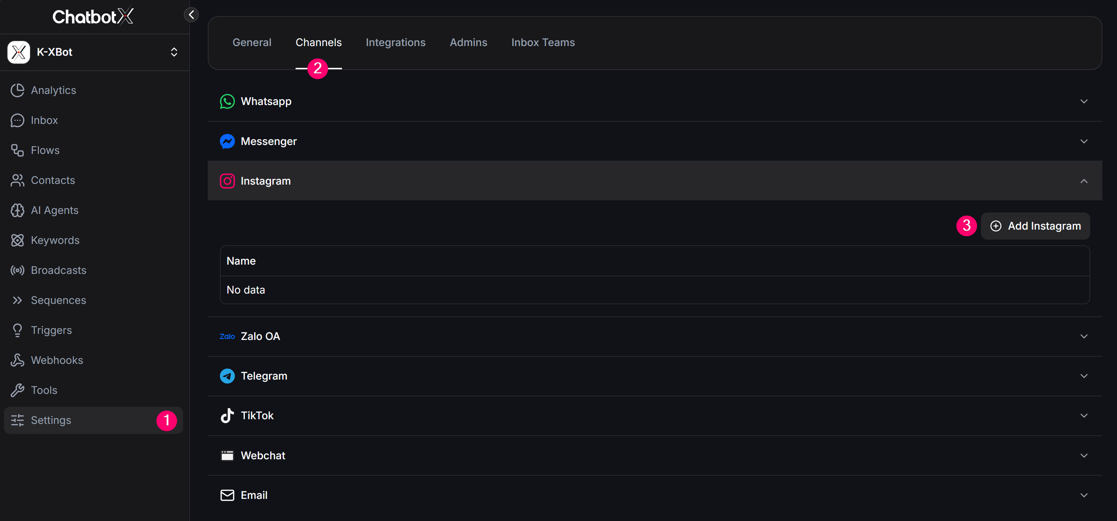
Task: Expand the TikTok channel chevron
Action: [x=1083, y=416]
